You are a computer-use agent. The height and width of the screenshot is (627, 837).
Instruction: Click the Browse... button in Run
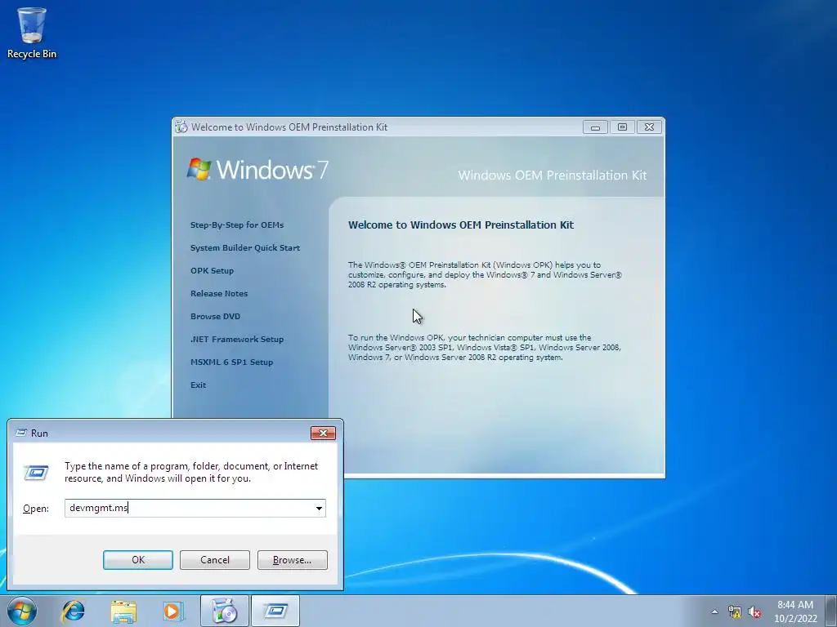pos(292,560)
